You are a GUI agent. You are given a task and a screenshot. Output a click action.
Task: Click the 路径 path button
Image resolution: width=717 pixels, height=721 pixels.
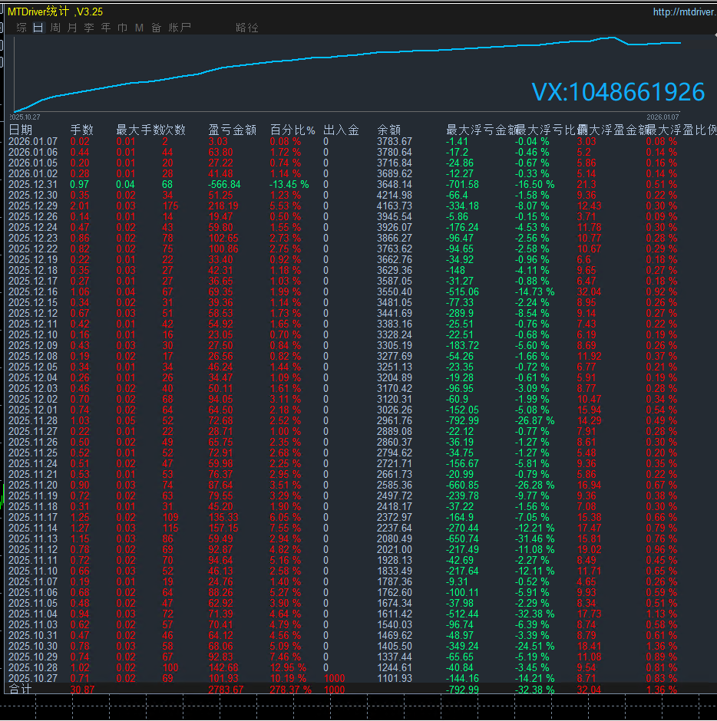coord(247,28)
